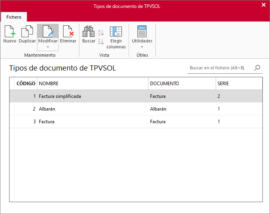The width and height of the screenshot is (270, 214).
Task: Click the Buscar binoculars icon
Action: point(89,31)
